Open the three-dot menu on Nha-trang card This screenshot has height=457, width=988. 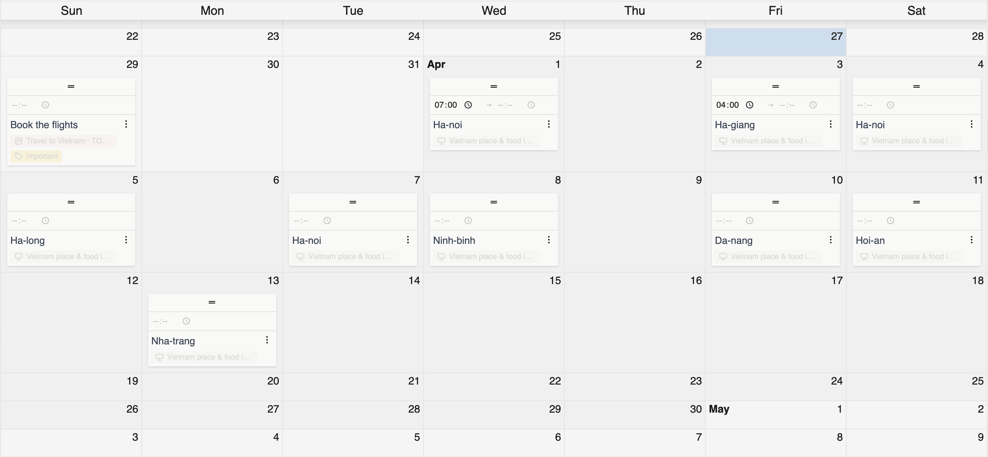coord(267,340)
